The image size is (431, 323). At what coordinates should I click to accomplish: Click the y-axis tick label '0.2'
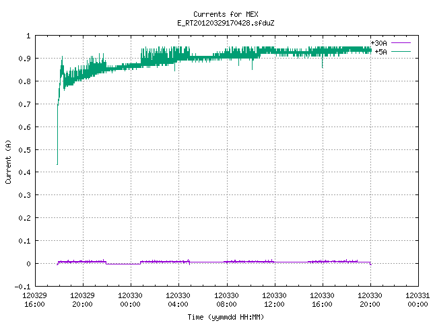[24, 218]
